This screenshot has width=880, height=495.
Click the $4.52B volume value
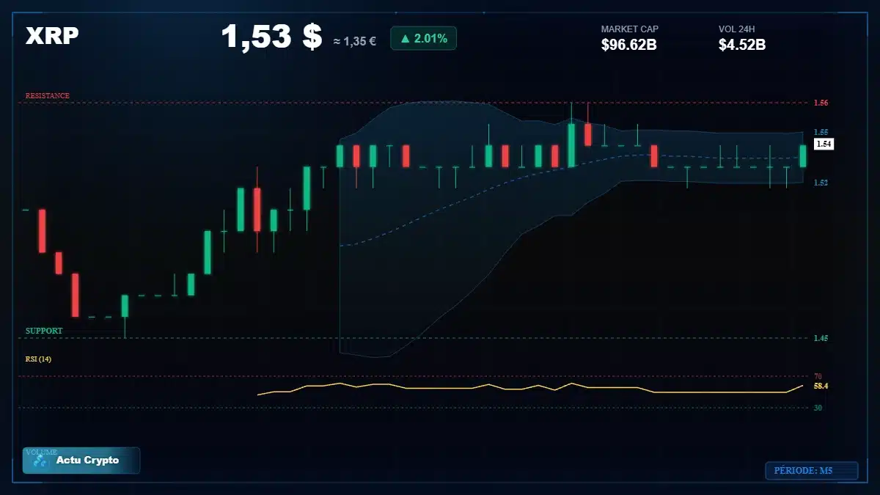coord(742,45)
